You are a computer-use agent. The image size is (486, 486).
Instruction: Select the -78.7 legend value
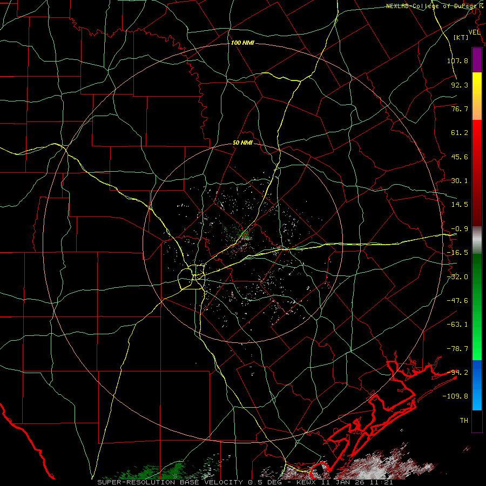(x=457, y=349)
